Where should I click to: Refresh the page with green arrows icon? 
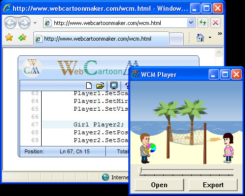203,23
